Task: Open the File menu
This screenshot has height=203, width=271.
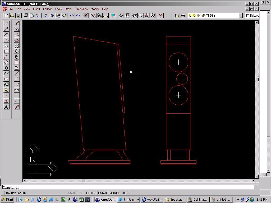Action: pos(11,9)
